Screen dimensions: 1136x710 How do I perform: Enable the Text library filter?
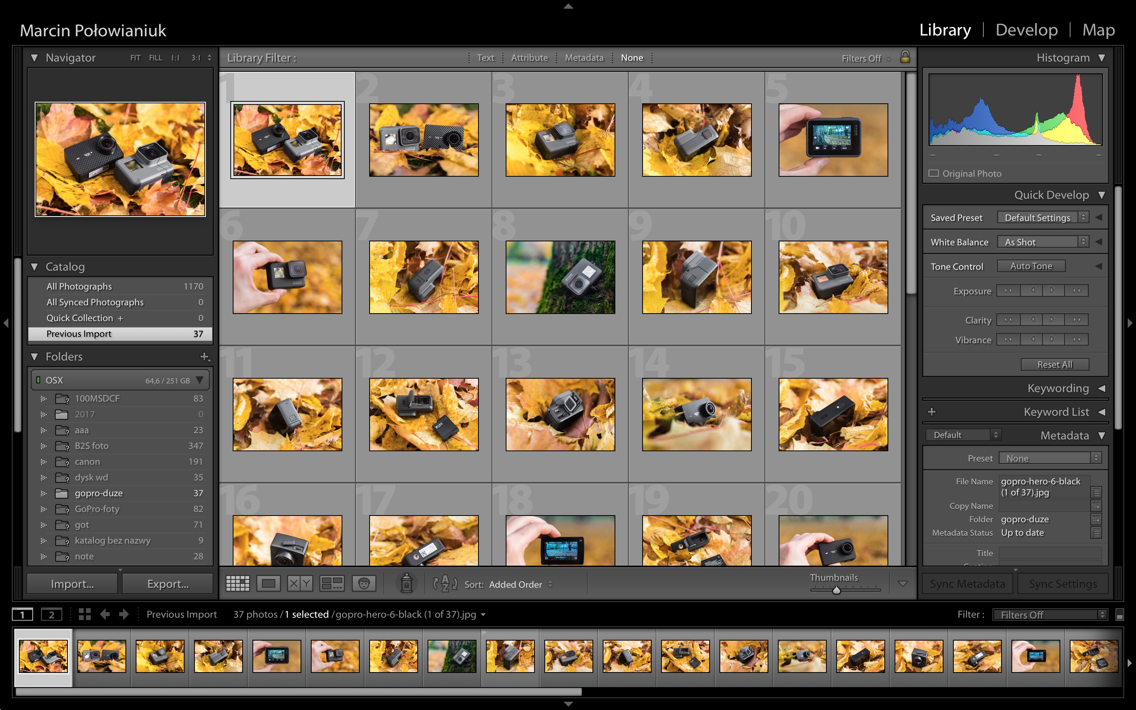tap(486, 58)
